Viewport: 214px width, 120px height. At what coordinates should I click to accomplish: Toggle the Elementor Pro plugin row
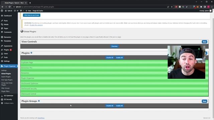(x=114, y=68)
